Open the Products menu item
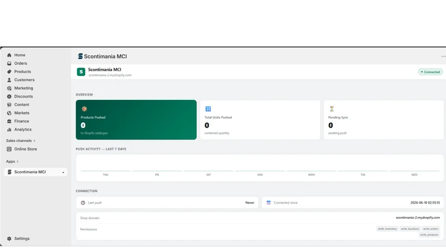Screen dimensions: 446x251 tap(22, 71)
